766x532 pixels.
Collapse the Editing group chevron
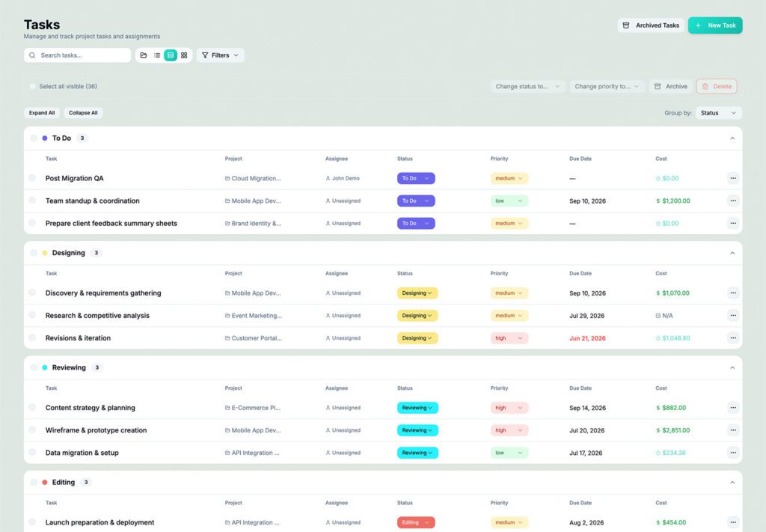732,482
